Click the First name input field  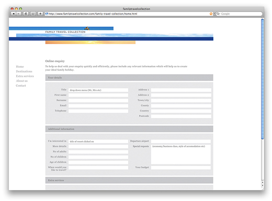point(98,95)
